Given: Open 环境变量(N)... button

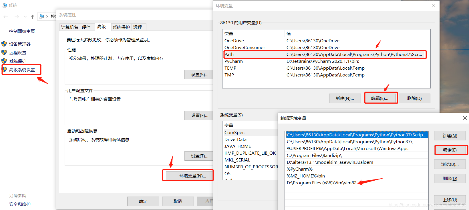Looking at the screenshot, I should click(190, 176).
